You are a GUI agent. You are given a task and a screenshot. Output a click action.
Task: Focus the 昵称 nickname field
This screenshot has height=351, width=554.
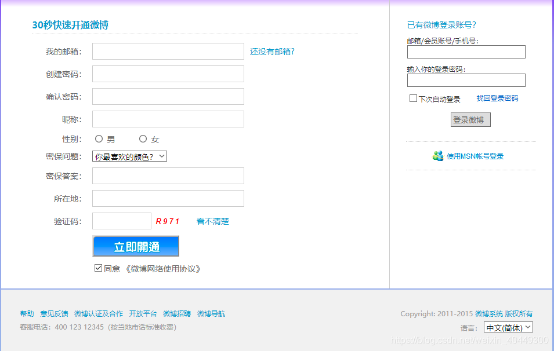click(x=168, y=119)
